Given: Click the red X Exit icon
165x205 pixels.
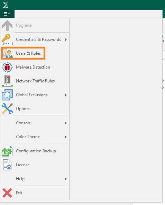Looking at the screenshot, I should [x=7, y=193].
